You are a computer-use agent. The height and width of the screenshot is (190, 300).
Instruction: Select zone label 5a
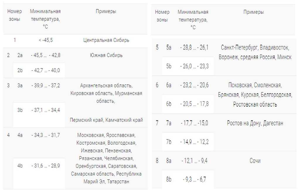(x=169, y=48)
